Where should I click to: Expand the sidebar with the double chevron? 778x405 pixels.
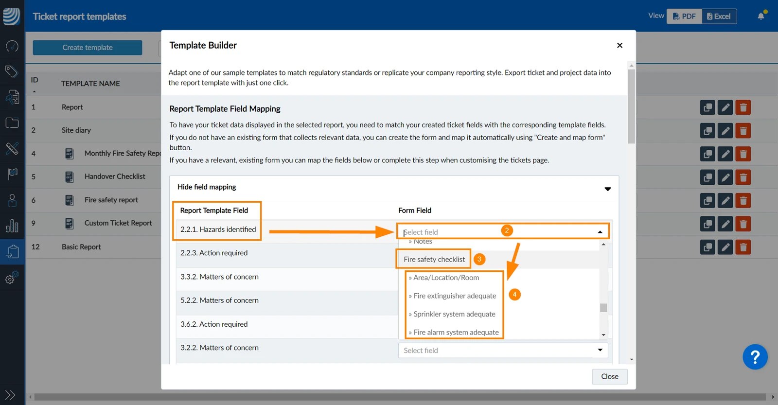coord(10,395)
